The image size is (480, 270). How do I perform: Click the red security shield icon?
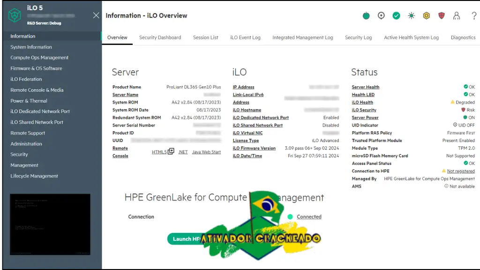click(442, 15)
